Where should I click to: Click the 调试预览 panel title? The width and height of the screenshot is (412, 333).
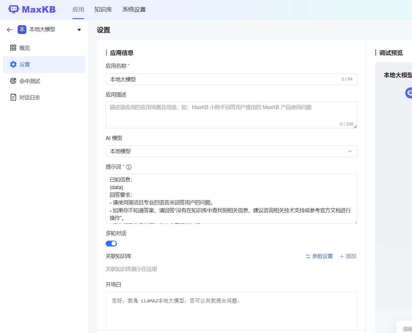pyautogui.click(x=391, y=53)
